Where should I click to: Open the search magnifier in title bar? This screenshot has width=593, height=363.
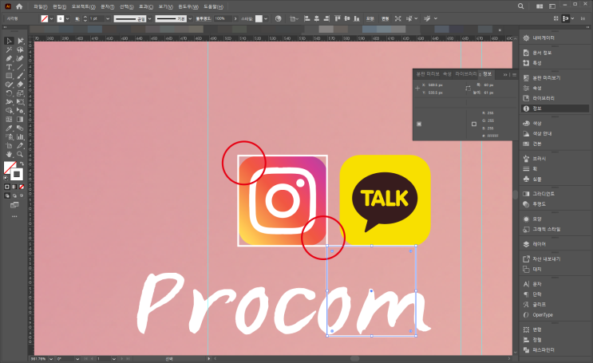tap(520, 6)
